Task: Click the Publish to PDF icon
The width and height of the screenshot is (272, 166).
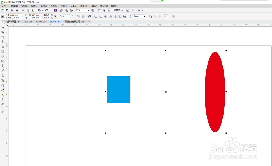Action: tap(71, 10)
